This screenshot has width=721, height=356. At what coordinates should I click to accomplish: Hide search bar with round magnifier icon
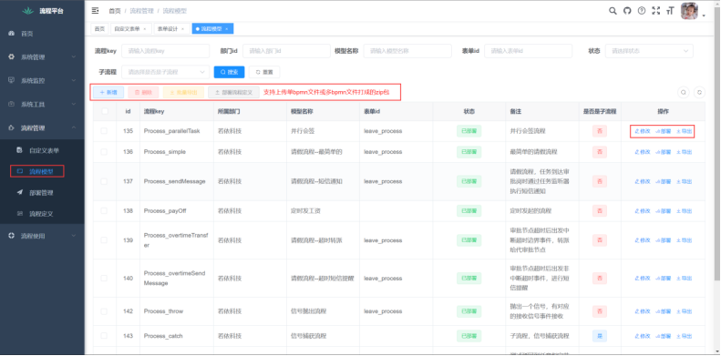(x=684, y=92)
